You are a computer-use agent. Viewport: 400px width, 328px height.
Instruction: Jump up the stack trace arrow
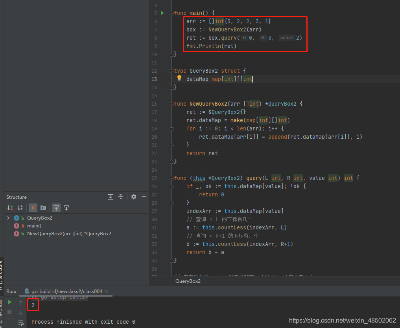pyautogui.click(x=21, y=302)
